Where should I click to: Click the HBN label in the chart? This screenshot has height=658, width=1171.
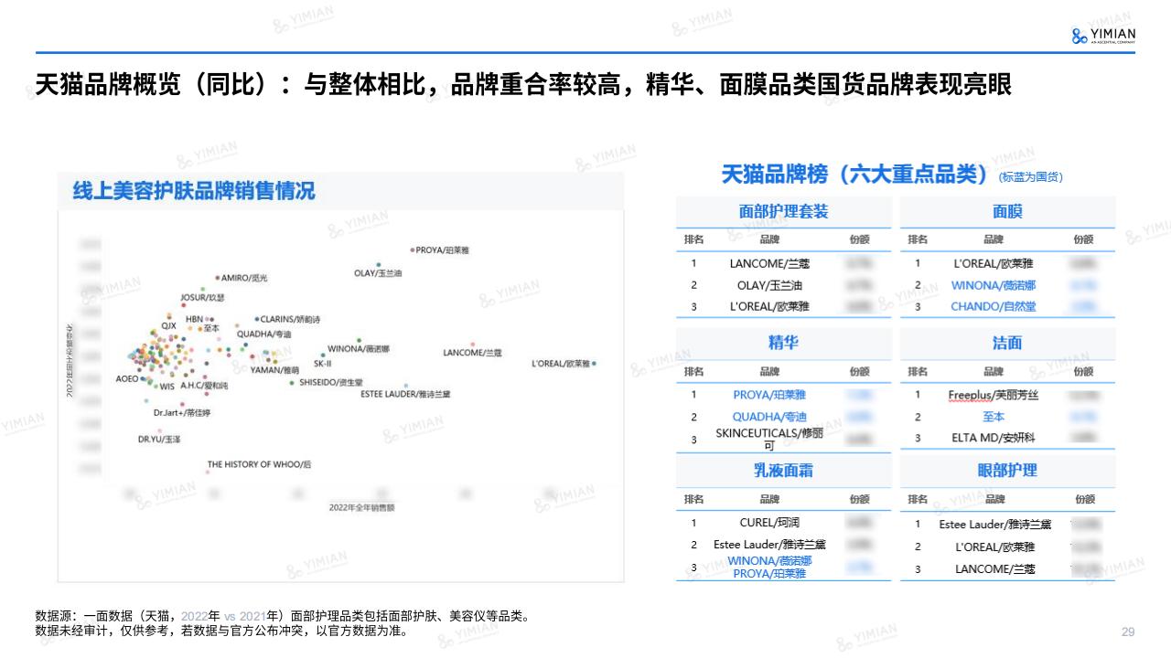[x=194, y=319]
